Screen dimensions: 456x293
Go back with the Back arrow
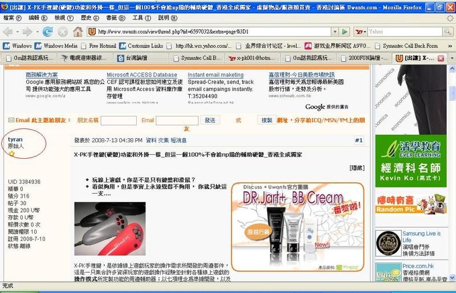pos(8,31)
